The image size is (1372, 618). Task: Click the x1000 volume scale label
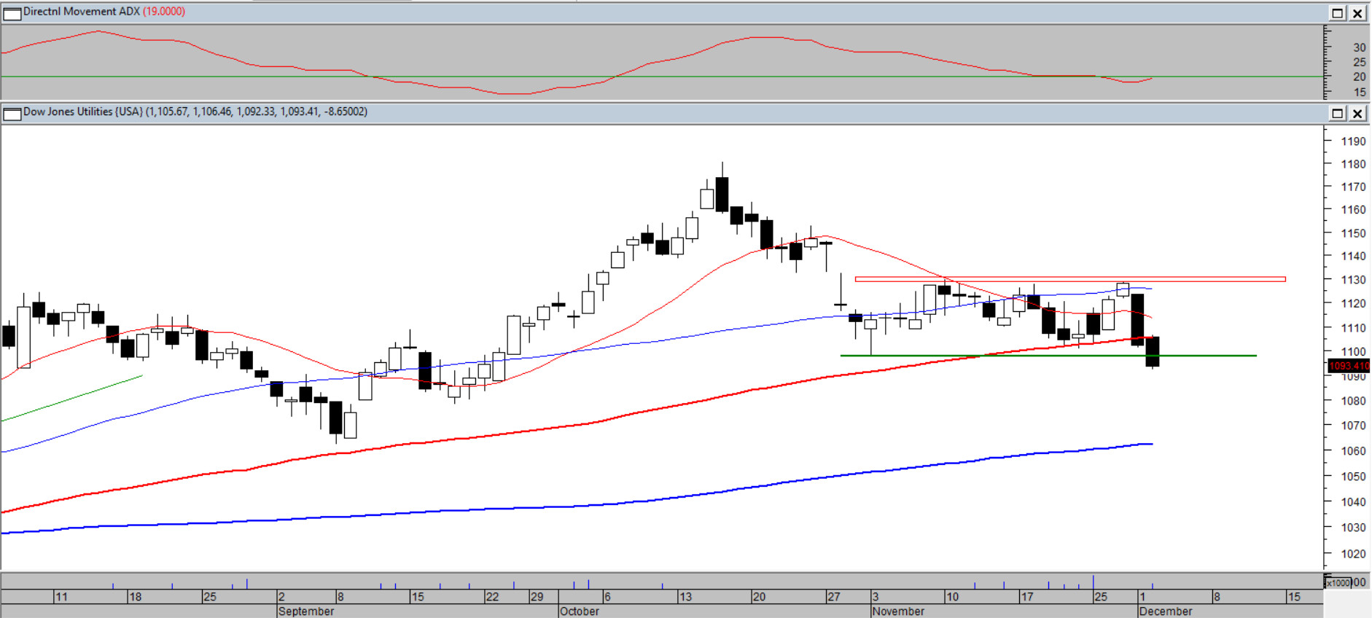[1338, 582]
